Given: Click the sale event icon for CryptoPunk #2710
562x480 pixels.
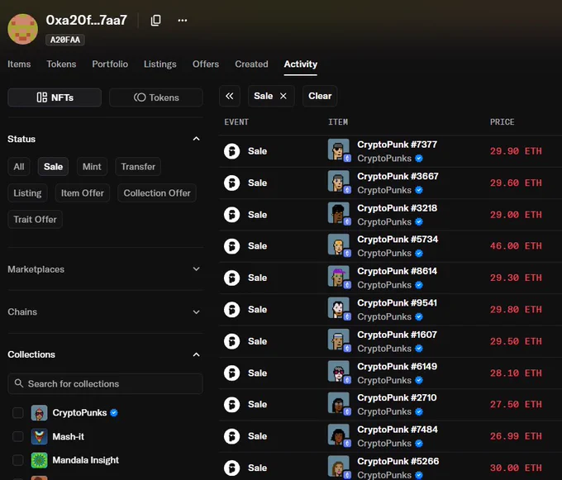Looking at the screenshot, I should click(232, 405).
